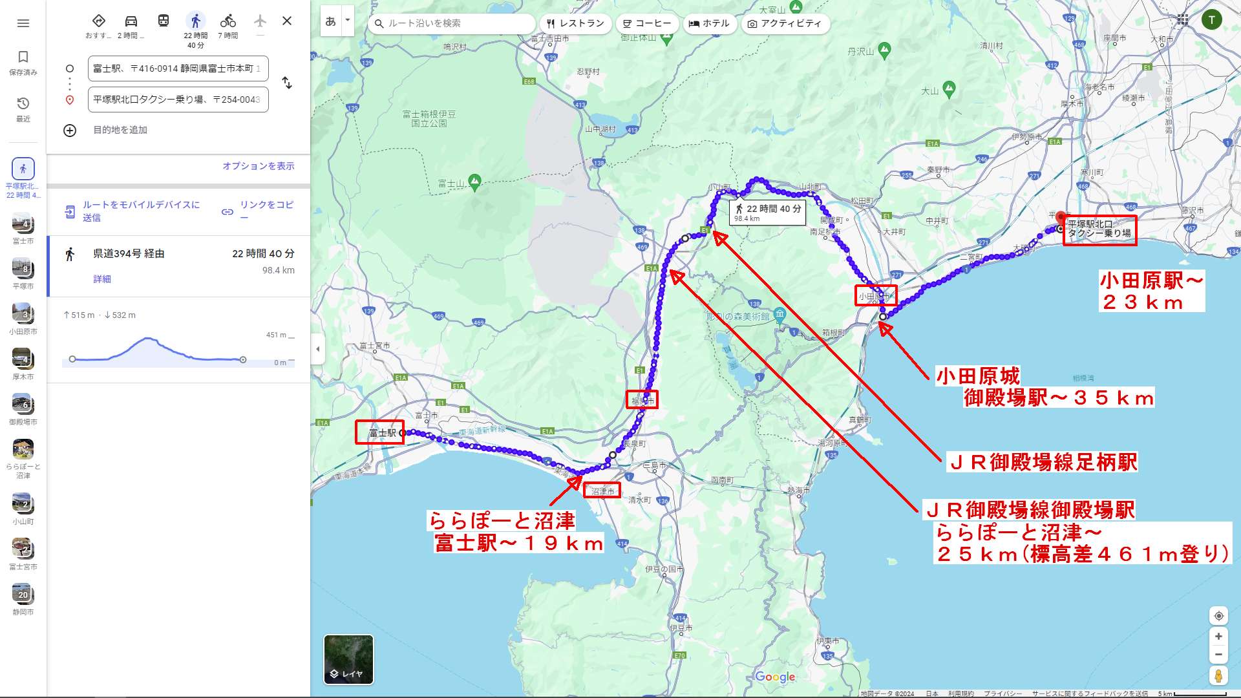This screenshot has width=1241, height=698.
Task: Click 大山 green marker on map
Action: click(949, 88)
